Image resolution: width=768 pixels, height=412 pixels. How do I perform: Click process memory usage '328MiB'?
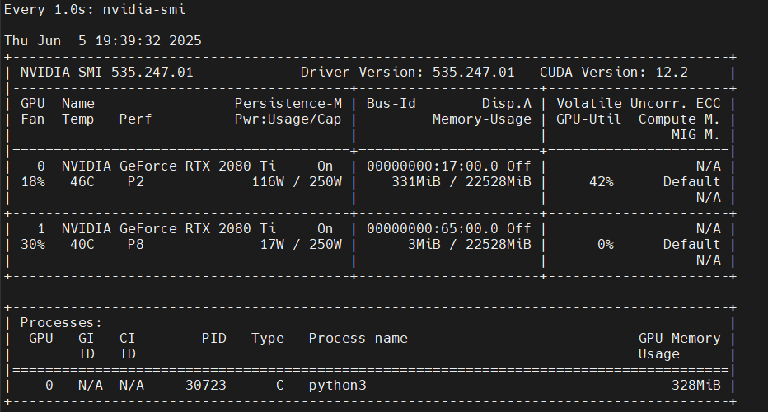click(696, 386)
